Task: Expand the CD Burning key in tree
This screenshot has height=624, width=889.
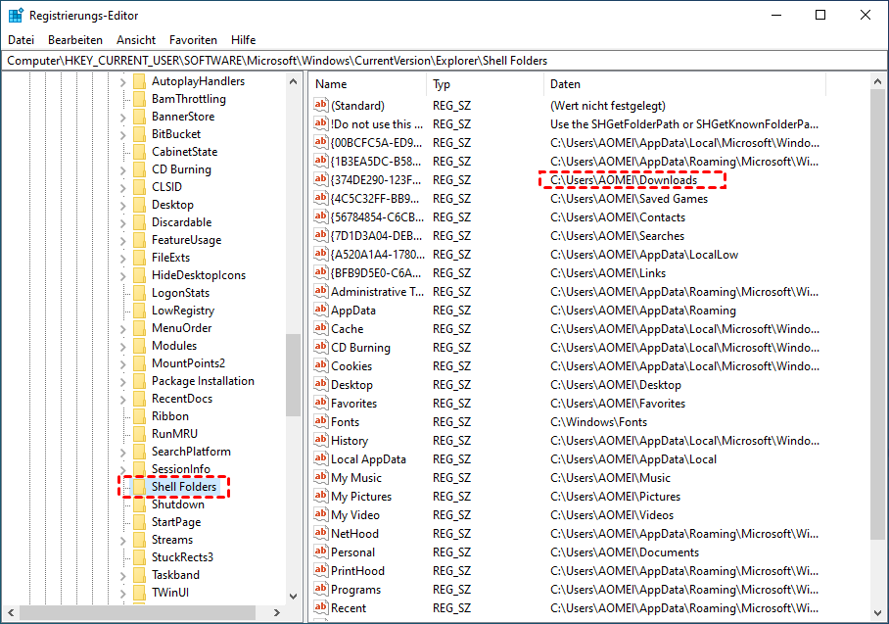Action: 122,170
